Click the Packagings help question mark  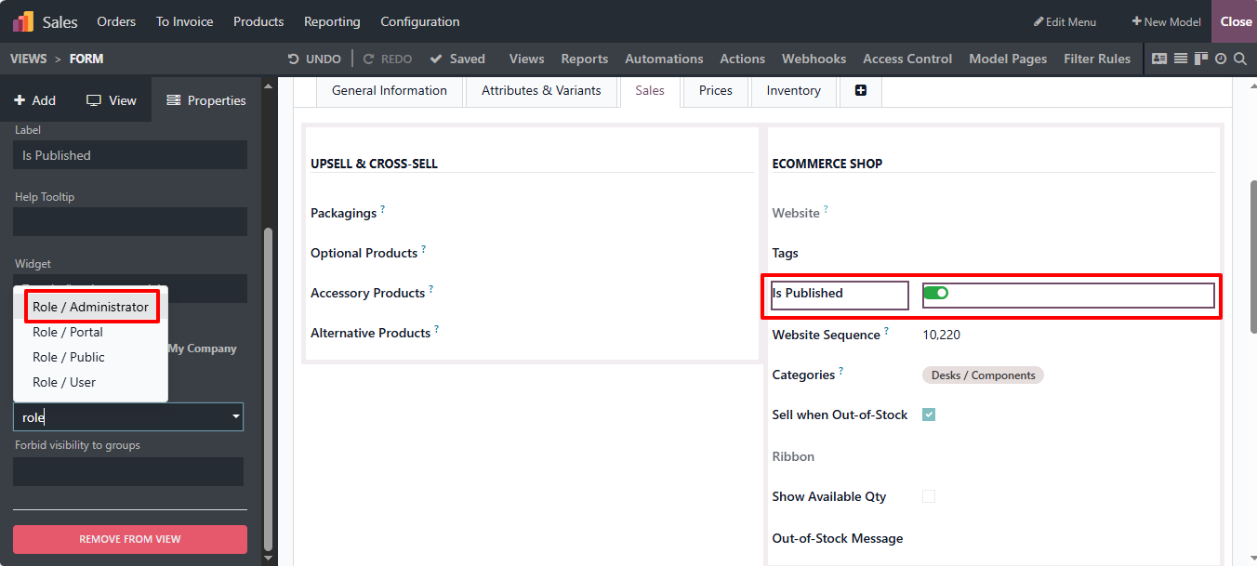[x=382, y=210]
